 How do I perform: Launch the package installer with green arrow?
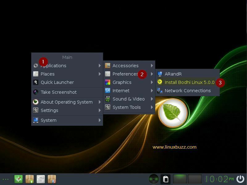pyautogui.click(x=30, y=179)
